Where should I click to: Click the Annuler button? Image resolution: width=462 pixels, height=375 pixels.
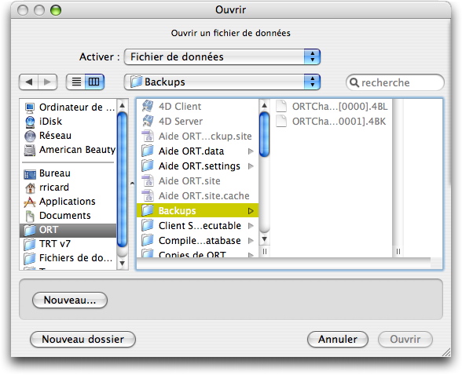[338, 339]
